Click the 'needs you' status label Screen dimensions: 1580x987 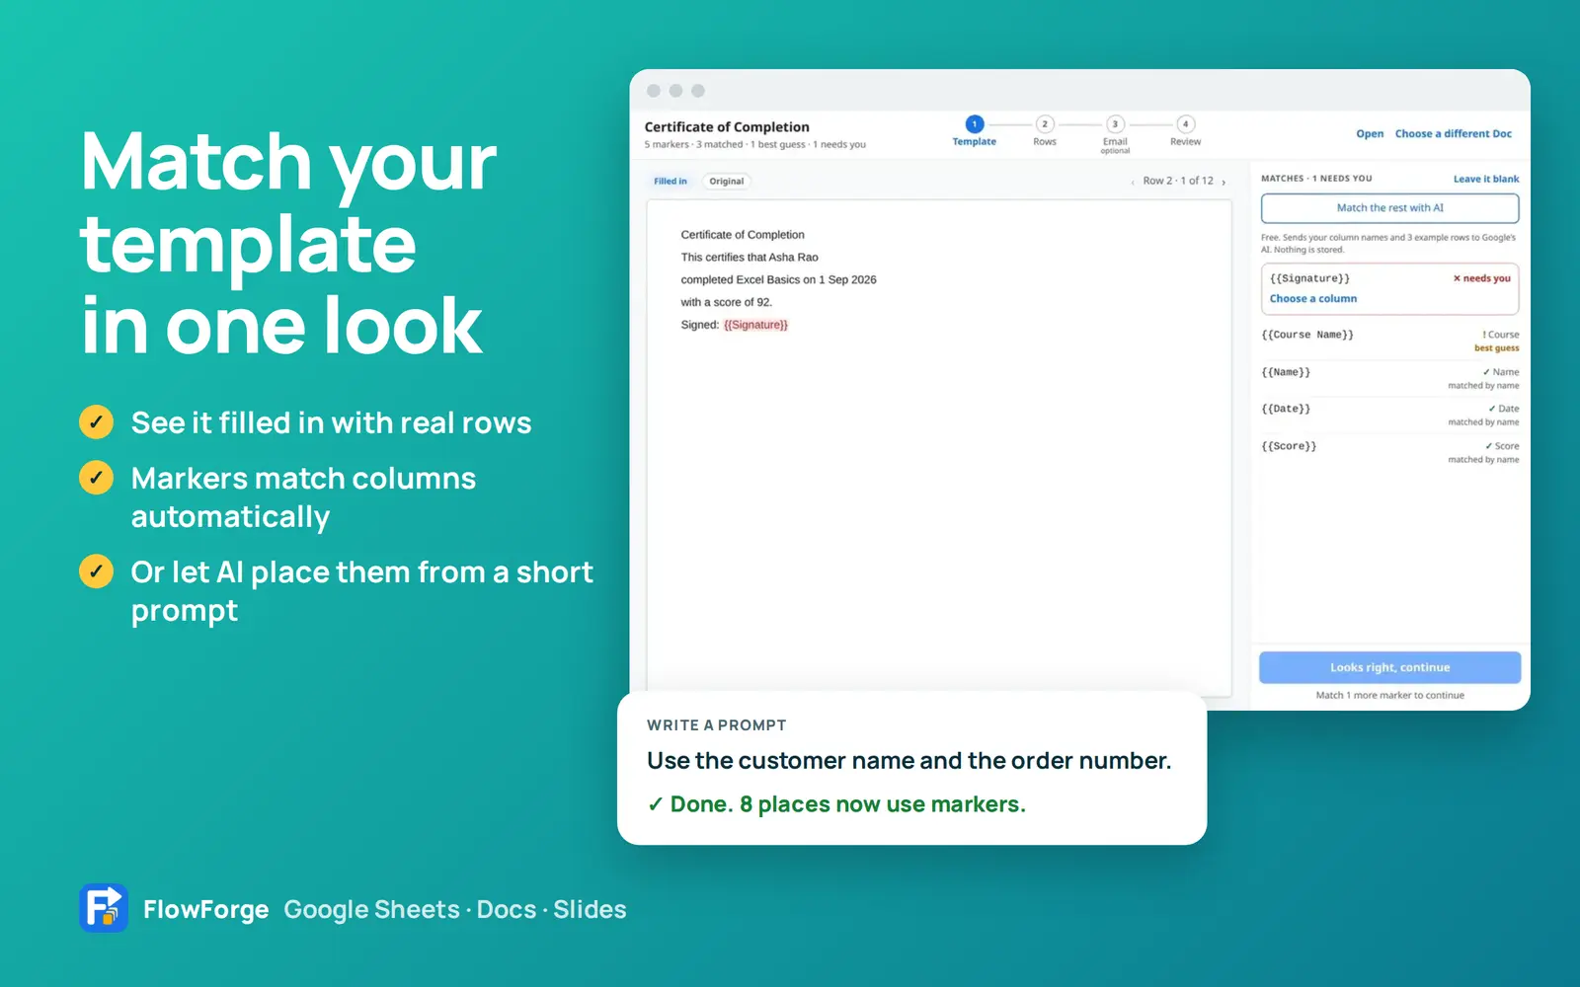1482,278
